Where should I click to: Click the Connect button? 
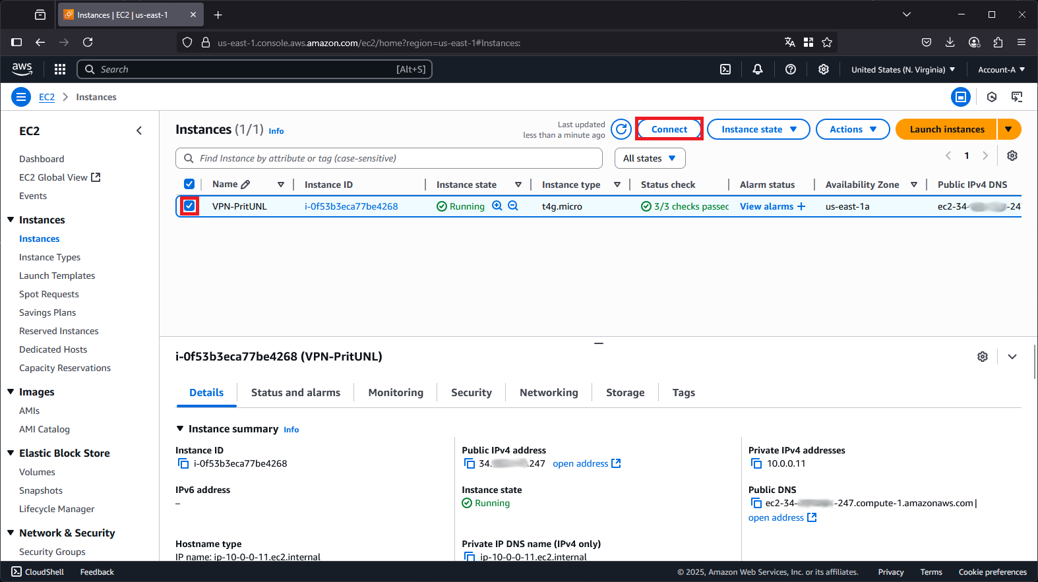(669, 129)
